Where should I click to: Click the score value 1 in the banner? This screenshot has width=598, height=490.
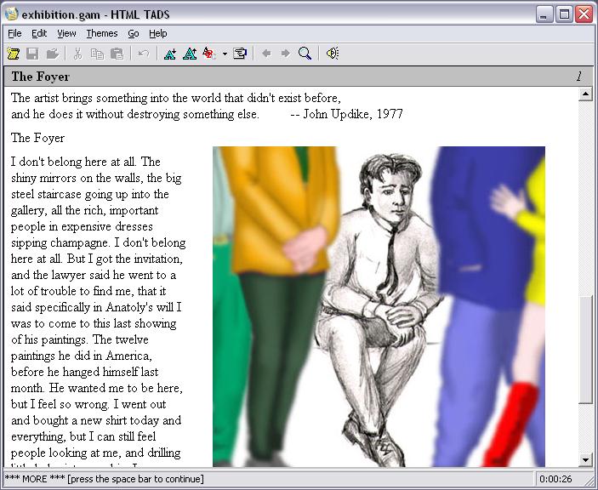[579, 77]
